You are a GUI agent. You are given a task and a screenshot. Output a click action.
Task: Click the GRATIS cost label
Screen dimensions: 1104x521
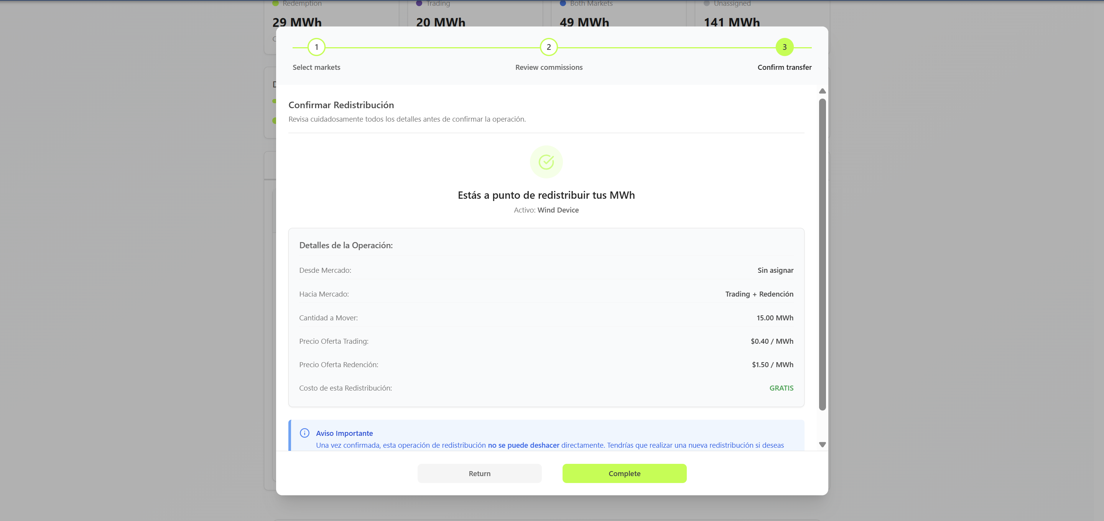tap(781, 387)
